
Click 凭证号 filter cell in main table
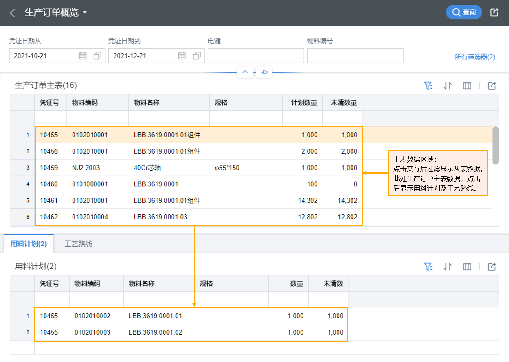pos(51,118)
